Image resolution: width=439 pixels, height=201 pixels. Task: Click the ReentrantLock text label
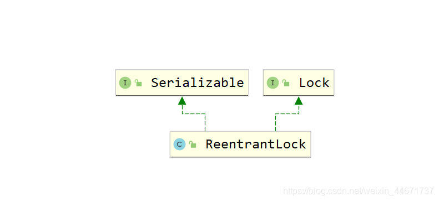(x=256, y=145)
